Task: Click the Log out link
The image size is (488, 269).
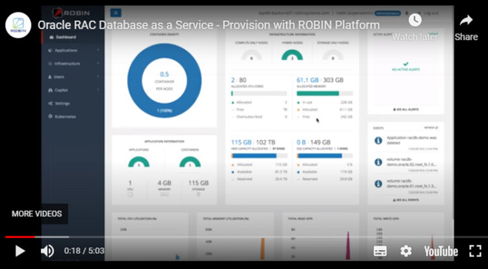Action: pos(431,13)
